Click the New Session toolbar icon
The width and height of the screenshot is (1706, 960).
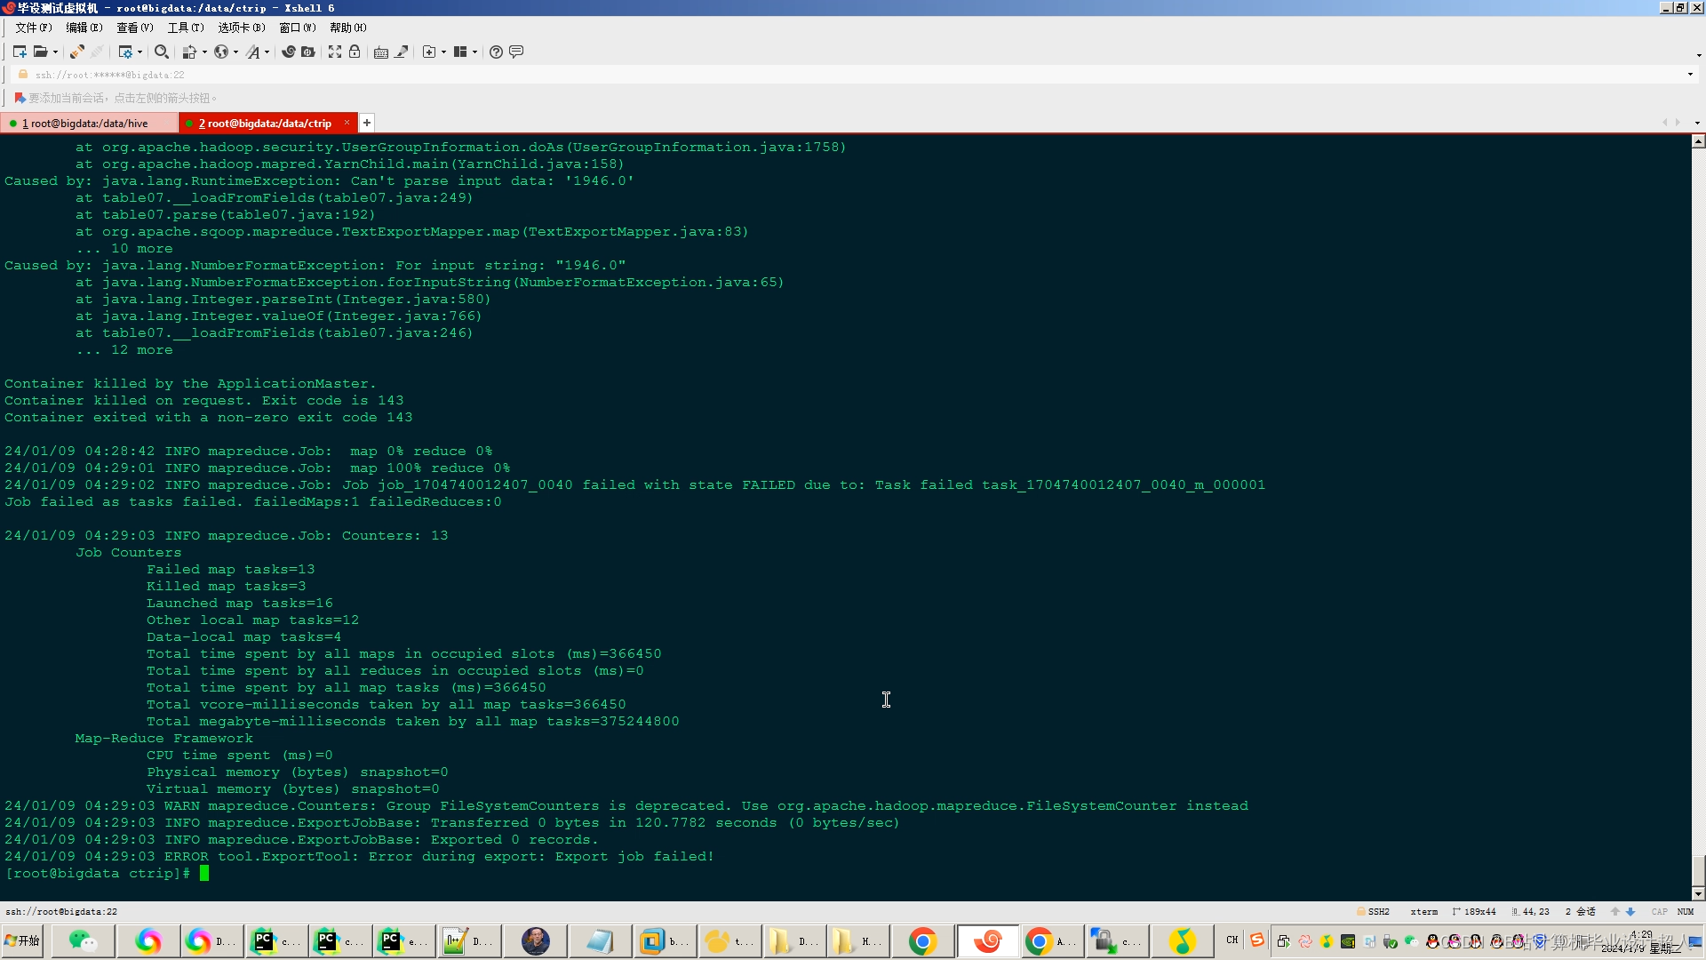tap(20, 52)
